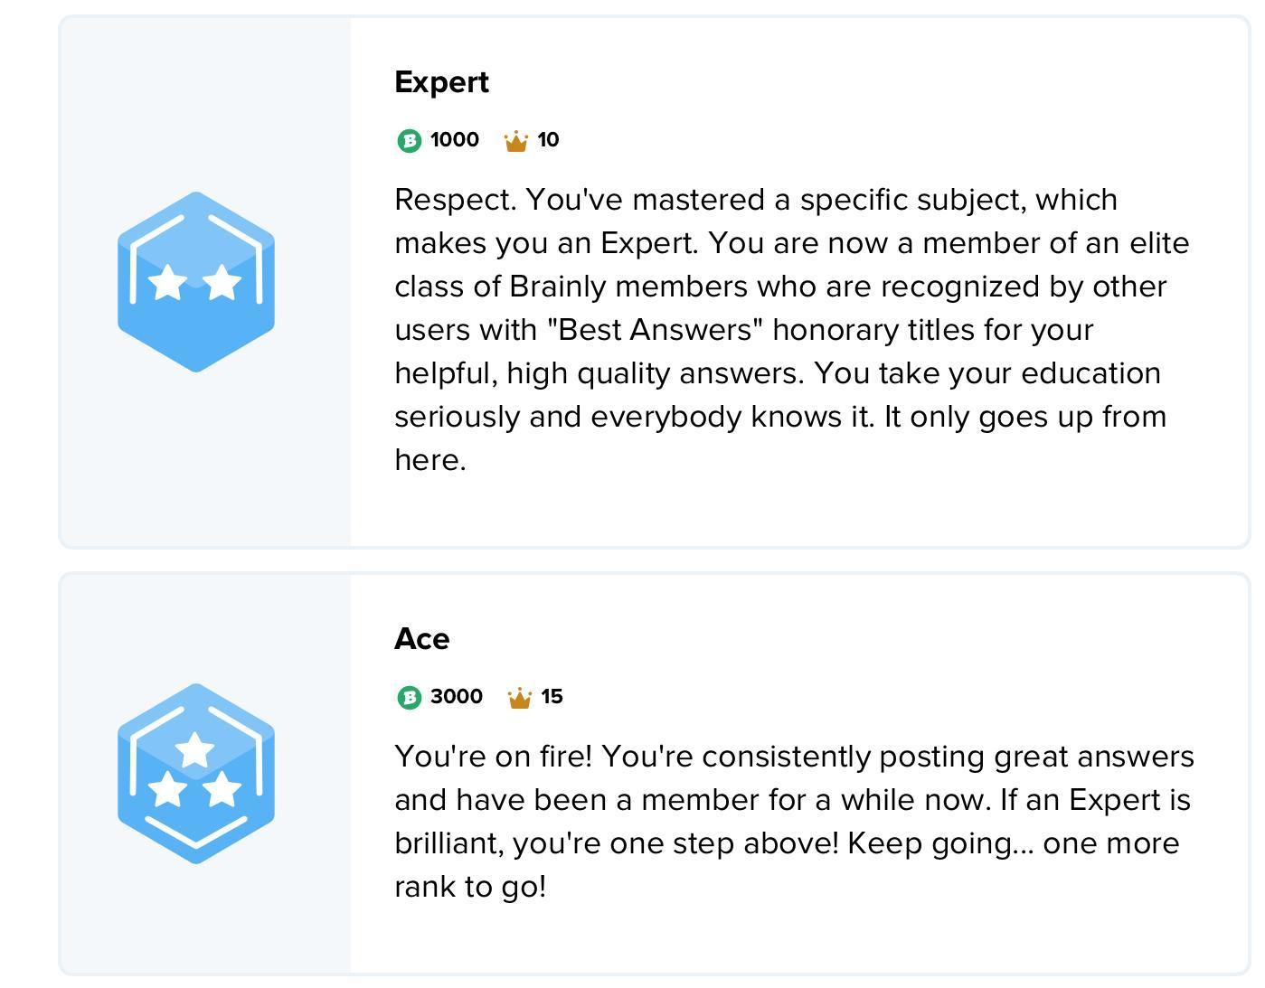The height and width of the screenshot is (988, 1265).
Task: Click the 10 best answers count
Action: pos(548,140)
